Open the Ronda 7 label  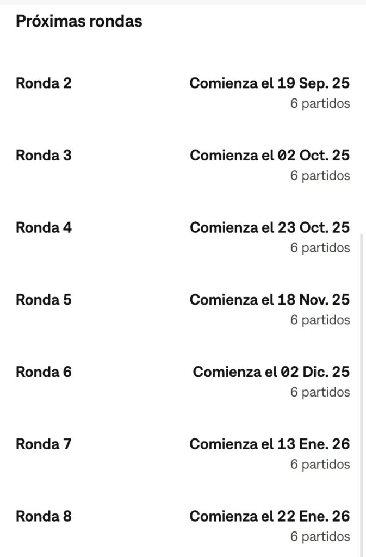click(x=44, y=444)
